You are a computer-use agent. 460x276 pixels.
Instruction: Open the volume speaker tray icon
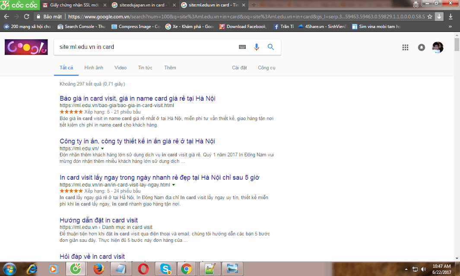[423, 269]
